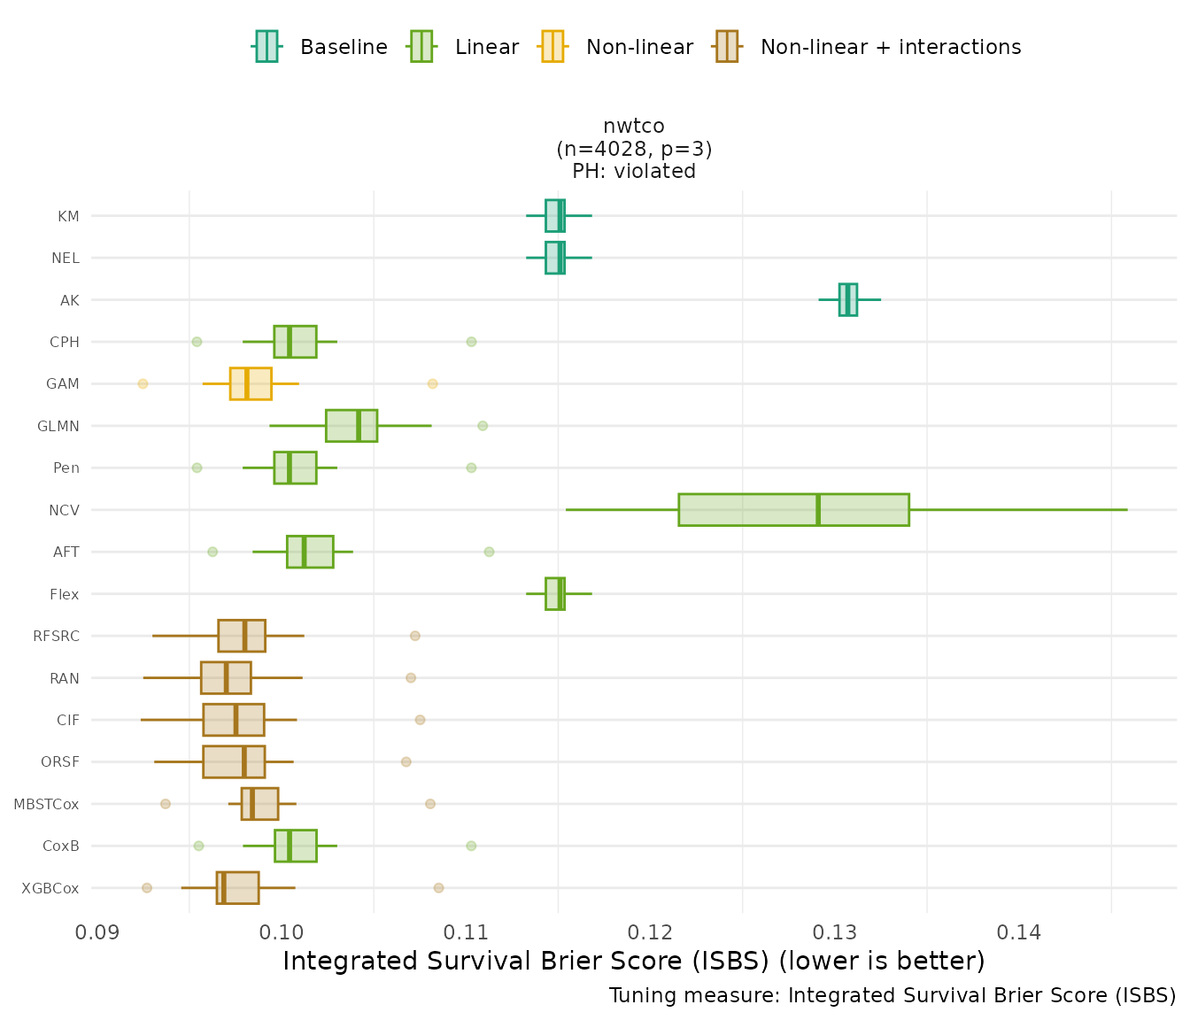Click the Linear legend box icon
This screenshot has height=1020, width=1190.
point(421,47)
